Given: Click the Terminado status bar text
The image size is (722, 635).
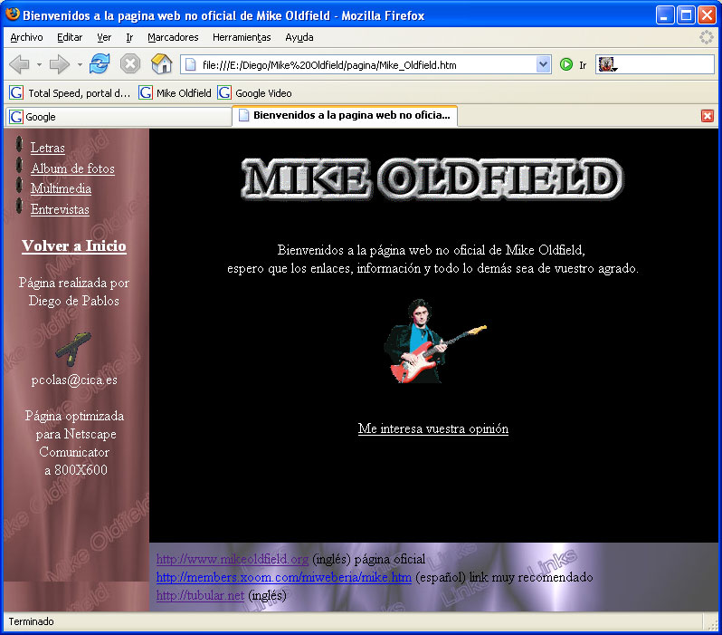Looking at the screenshot, I should click(32, 621).
